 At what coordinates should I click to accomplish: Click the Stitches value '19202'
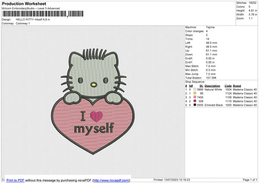tap(253, 3)
